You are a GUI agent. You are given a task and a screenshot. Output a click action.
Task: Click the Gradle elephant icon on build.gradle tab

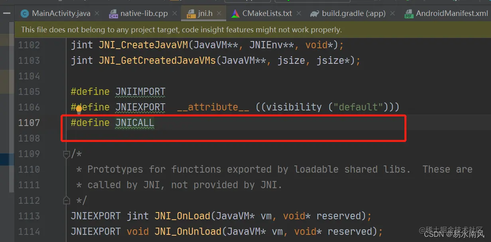314,14
